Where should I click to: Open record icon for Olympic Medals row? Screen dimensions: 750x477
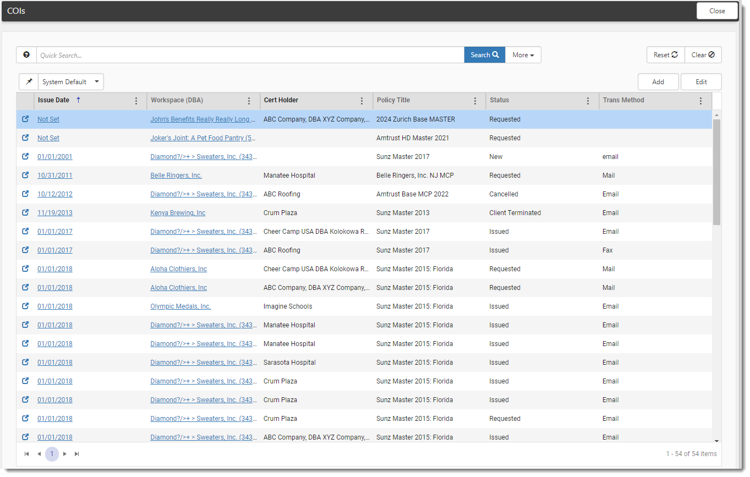pyautogui.click(x=25, y=306)
